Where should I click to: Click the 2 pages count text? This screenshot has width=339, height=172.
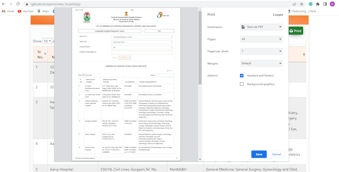(278, 15)
